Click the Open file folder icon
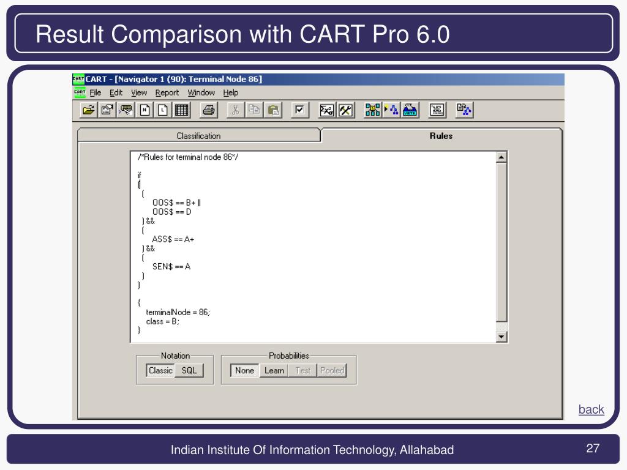This screenshot has height=470, width=627. 88,110
